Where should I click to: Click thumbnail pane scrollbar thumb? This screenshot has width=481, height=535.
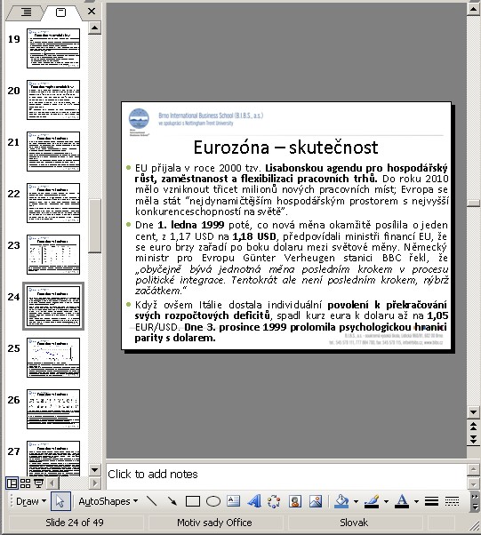[94, 226]
